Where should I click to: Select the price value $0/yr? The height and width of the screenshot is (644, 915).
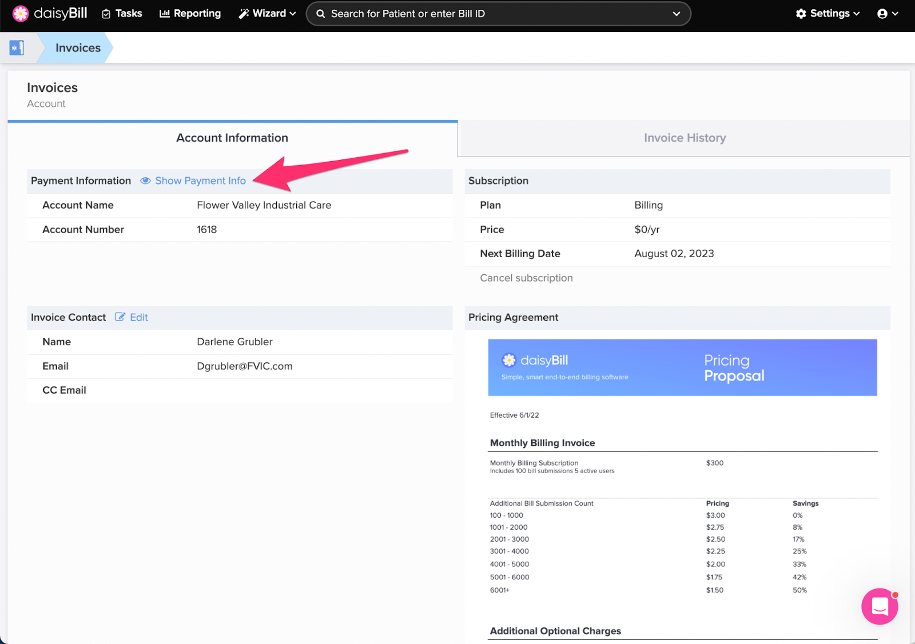coord(647,230)
